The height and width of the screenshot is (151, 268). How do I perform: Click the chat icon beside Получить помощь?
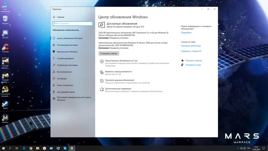point(182,60)
